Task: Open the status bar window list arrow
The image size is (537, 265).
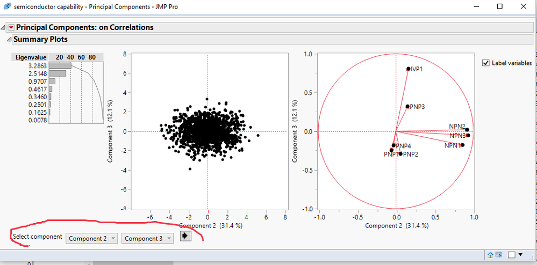Action: pyautogui.click(x=521, y=254)
